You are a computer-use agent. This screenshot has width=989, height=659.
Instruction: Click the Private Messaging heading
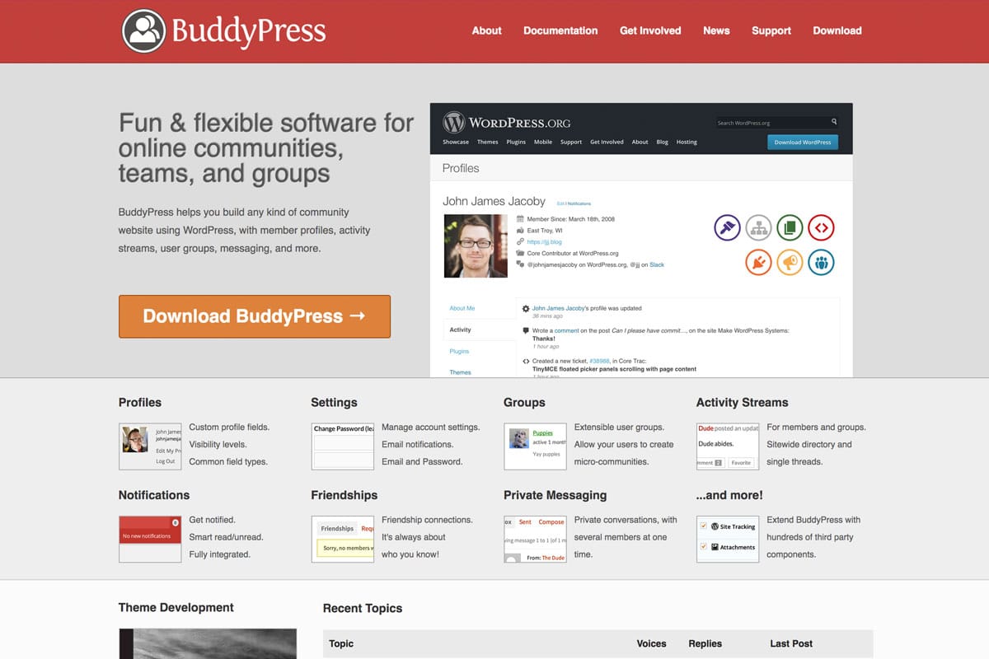[555, 495]
